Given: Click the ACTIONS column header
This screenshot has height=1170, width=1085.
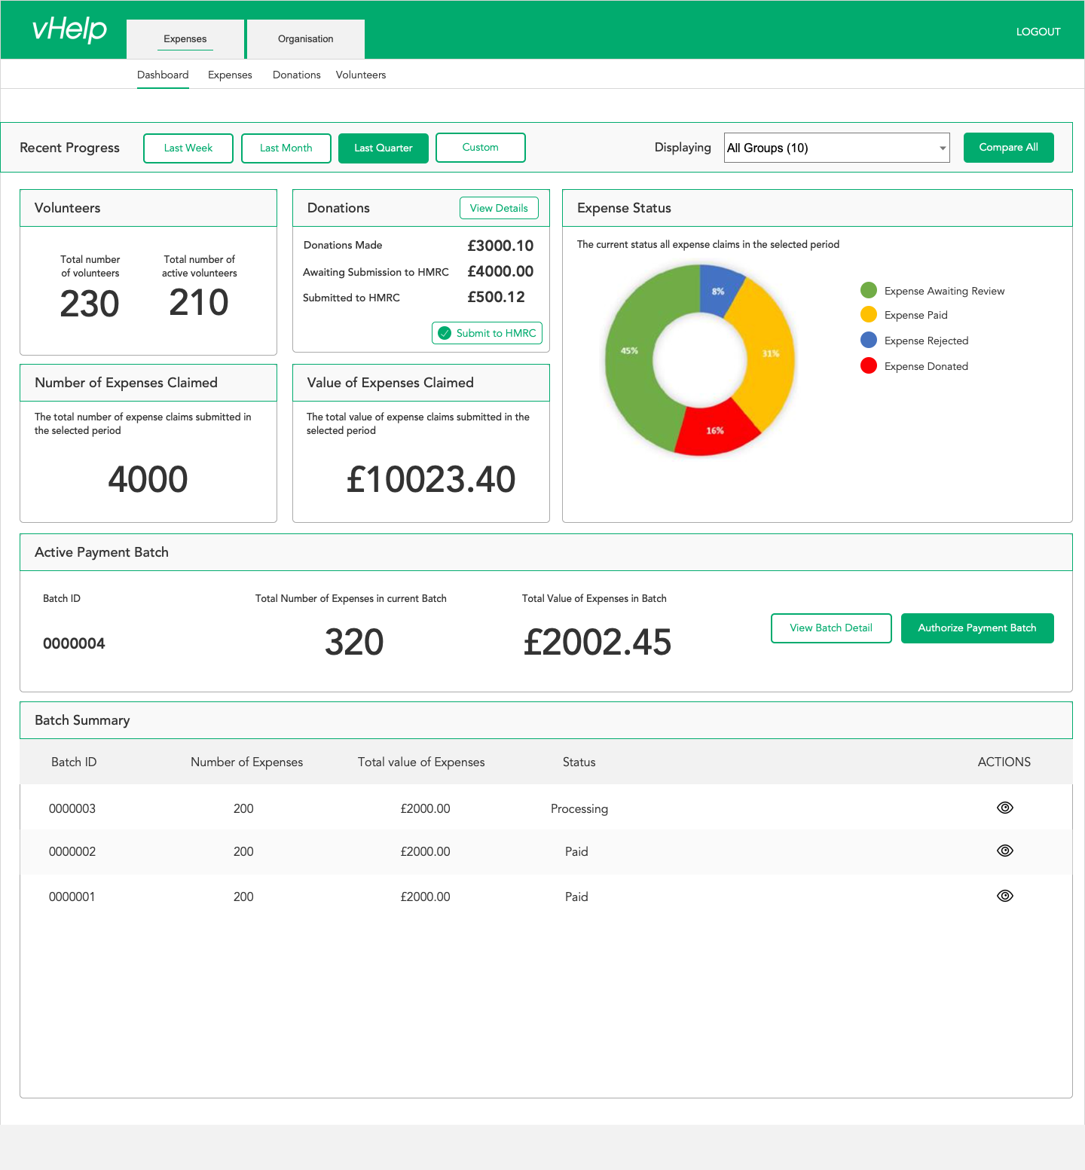Looking at the screenshot, I should pyautogui.click(x=1004, y=762).
